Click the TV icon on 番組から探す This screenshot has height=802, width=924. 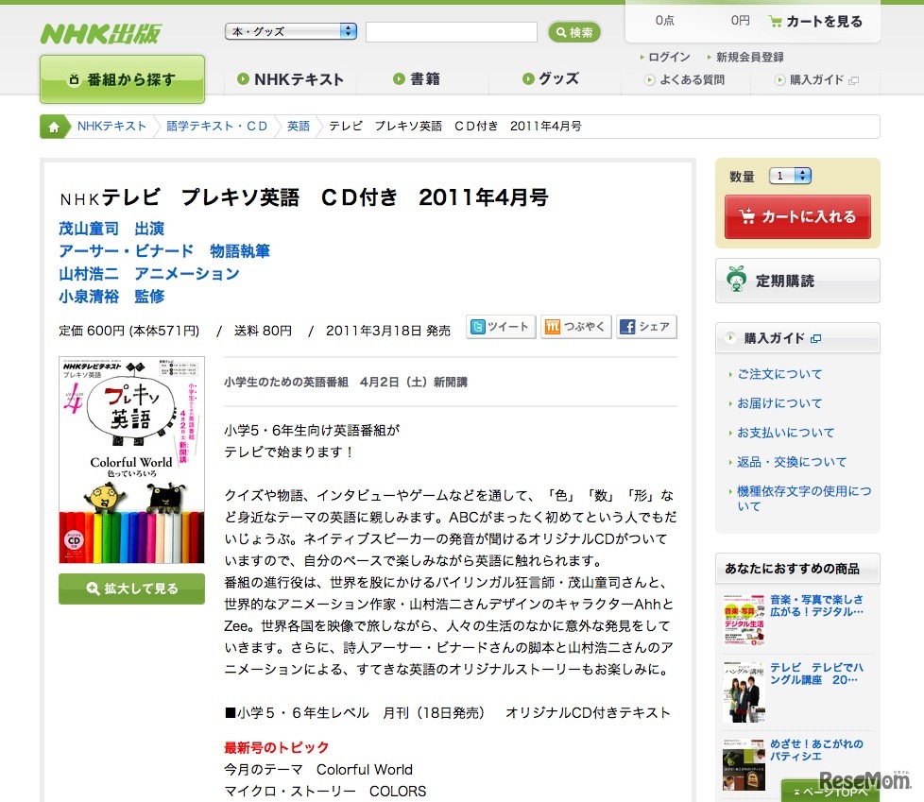74,79
